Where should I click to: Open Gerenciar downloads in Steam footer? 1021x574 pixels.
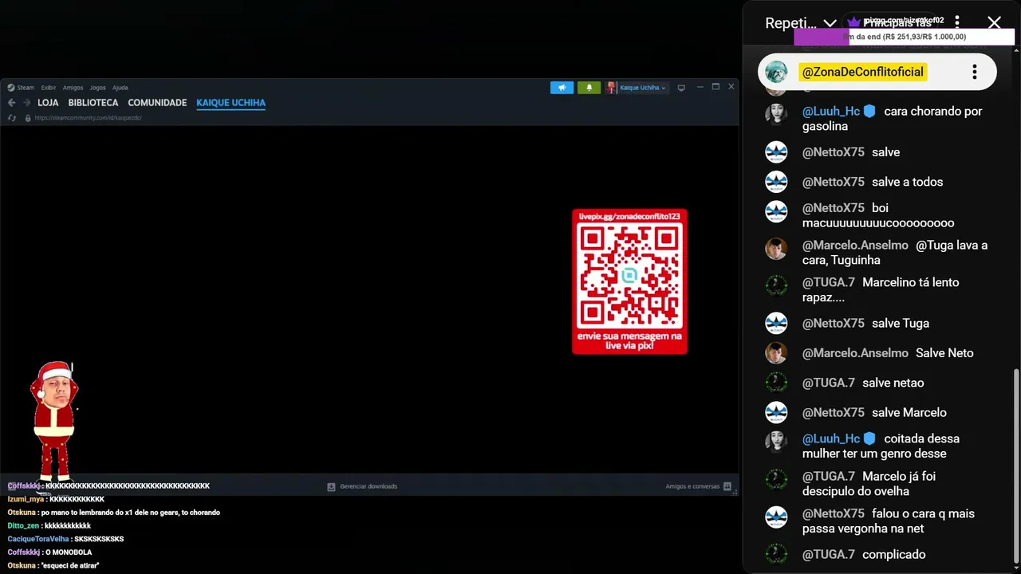click(x=369, y=486)
